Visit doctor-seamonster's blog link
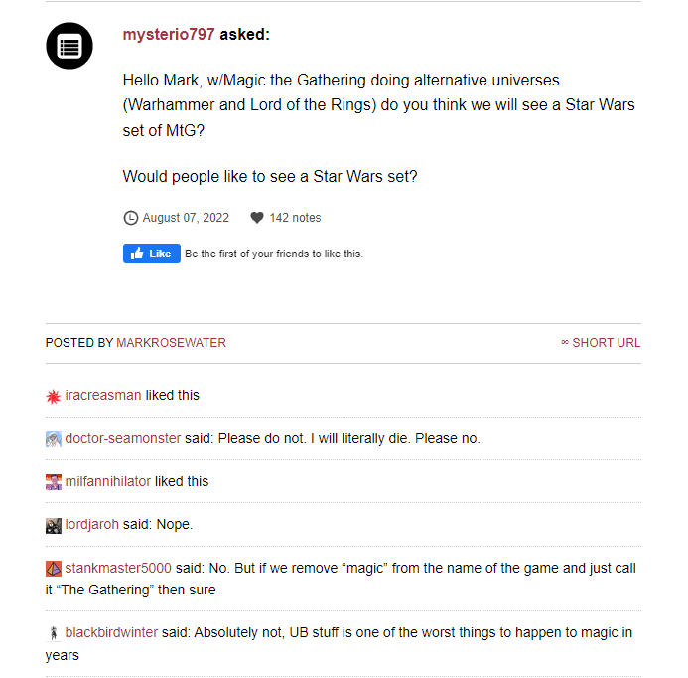 123,438
